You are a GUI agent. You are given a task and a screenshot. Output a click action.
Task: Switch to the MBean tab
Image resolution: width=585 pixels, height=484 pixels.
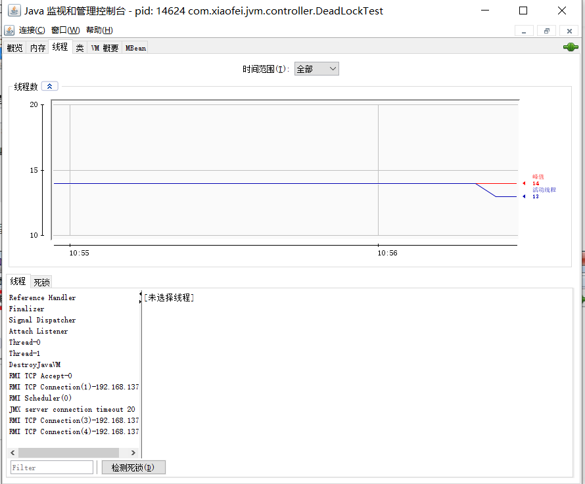[135, 48]
